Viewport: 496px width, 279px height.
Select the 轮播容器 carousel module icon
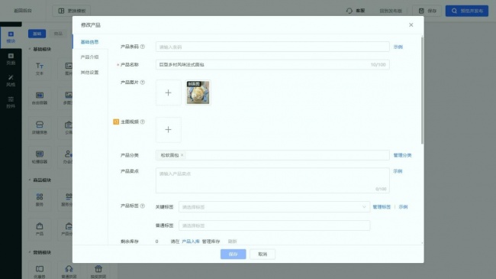(x=40, y=157)
